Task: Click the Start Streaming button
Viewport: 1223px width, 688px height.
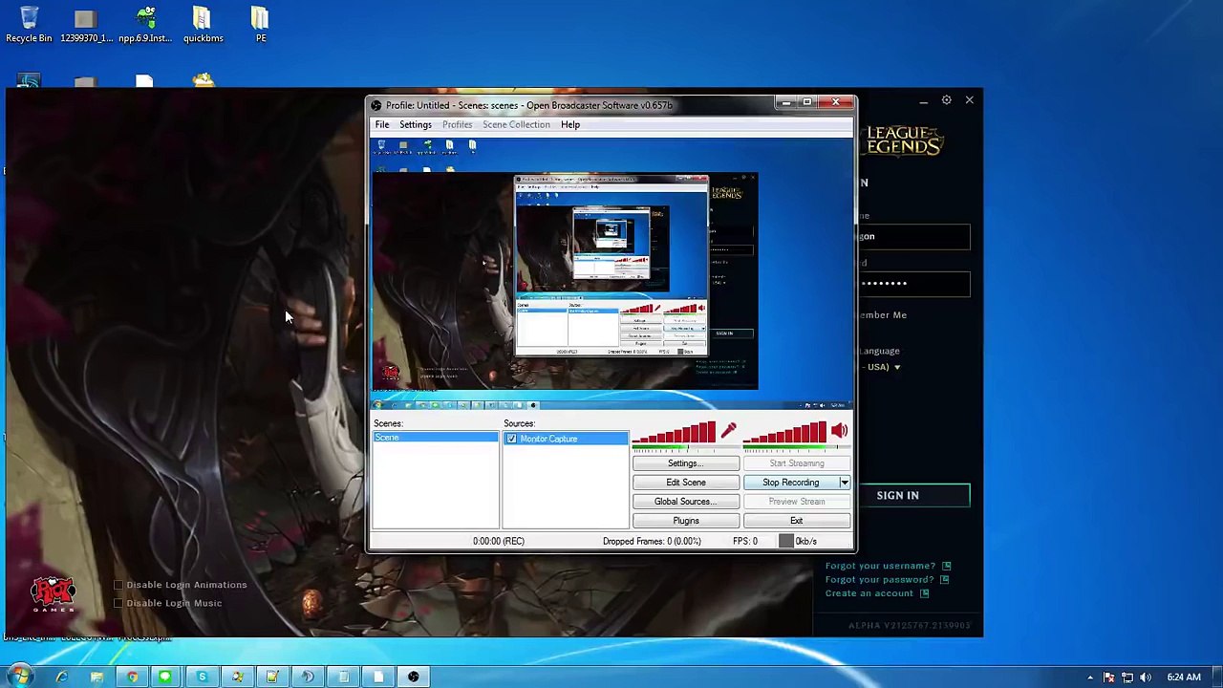Action: coord(797,463)
